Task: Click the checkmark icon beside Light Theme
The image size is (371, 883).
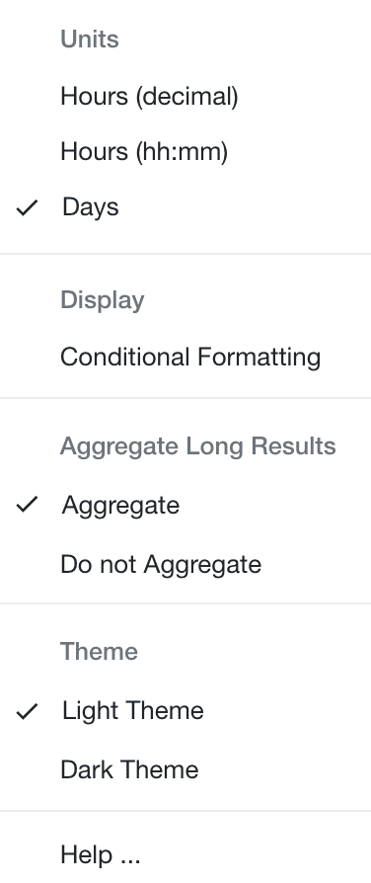Action: pos(27,711)
